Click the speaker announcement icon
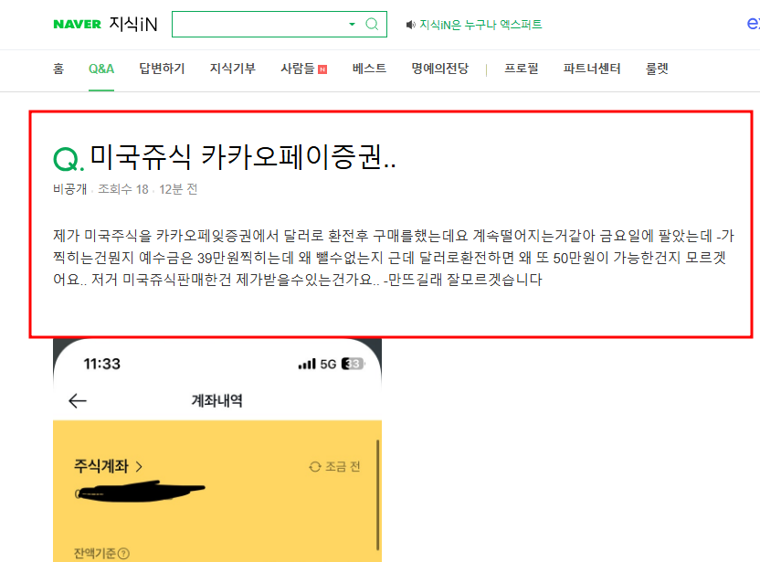The height and width of the screenshot is (562, 760). 410,25
